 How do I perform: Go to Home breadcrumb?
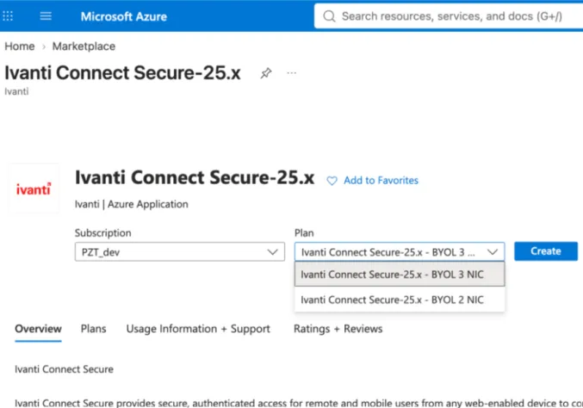coord(20,46)
